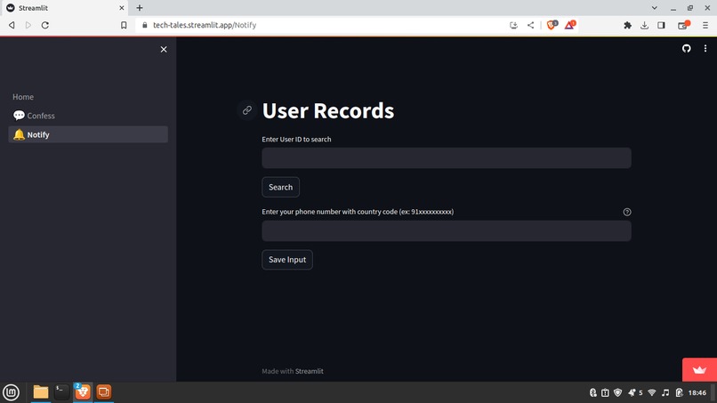Click the install app icon in address bar
Image resolution: width=717 pixels, height=403 pixels.
(x=513, y=25)
